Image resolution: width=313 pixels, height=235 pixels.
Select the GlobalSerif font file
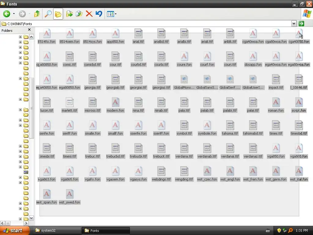[230, 82]
